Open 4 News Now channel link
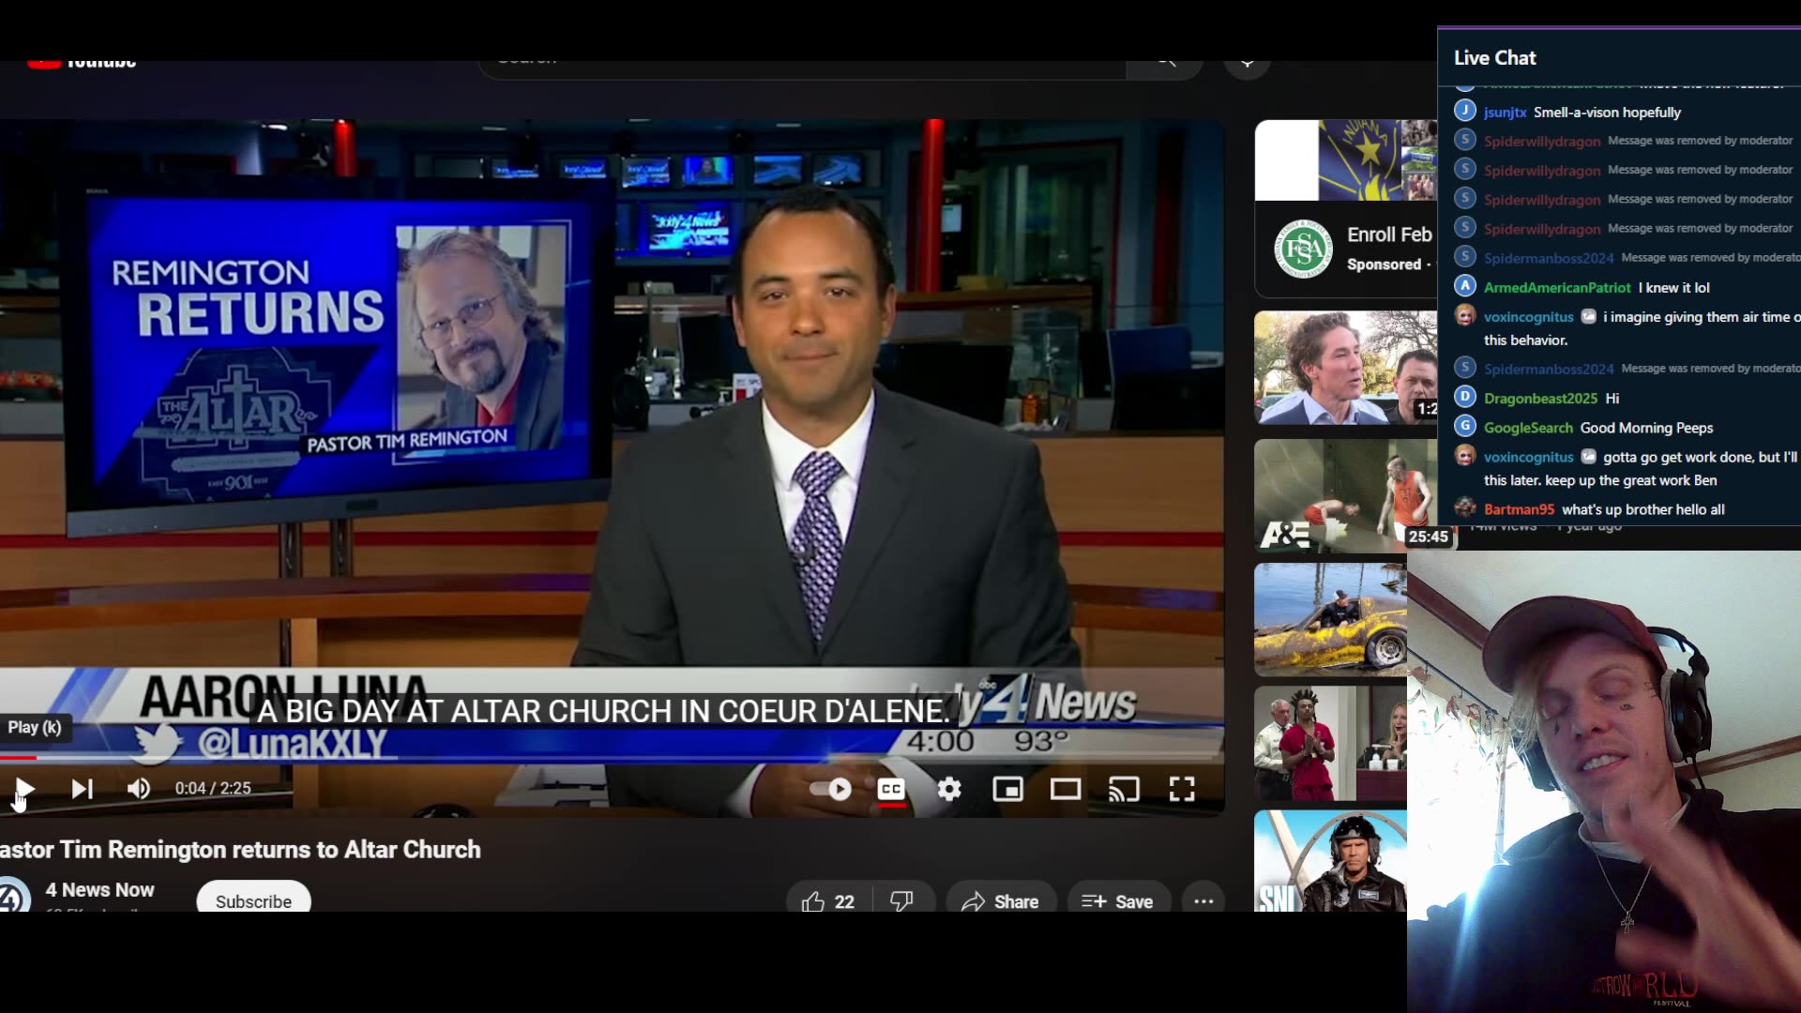Image resolution: width=1801 pixels, height=1013 pixels. pos(99,889)
